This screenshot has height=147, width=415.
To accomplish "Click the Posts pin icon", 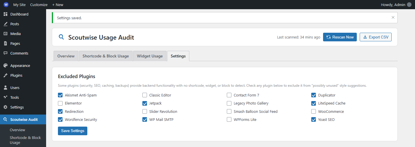I will click(x=5, y=24).
